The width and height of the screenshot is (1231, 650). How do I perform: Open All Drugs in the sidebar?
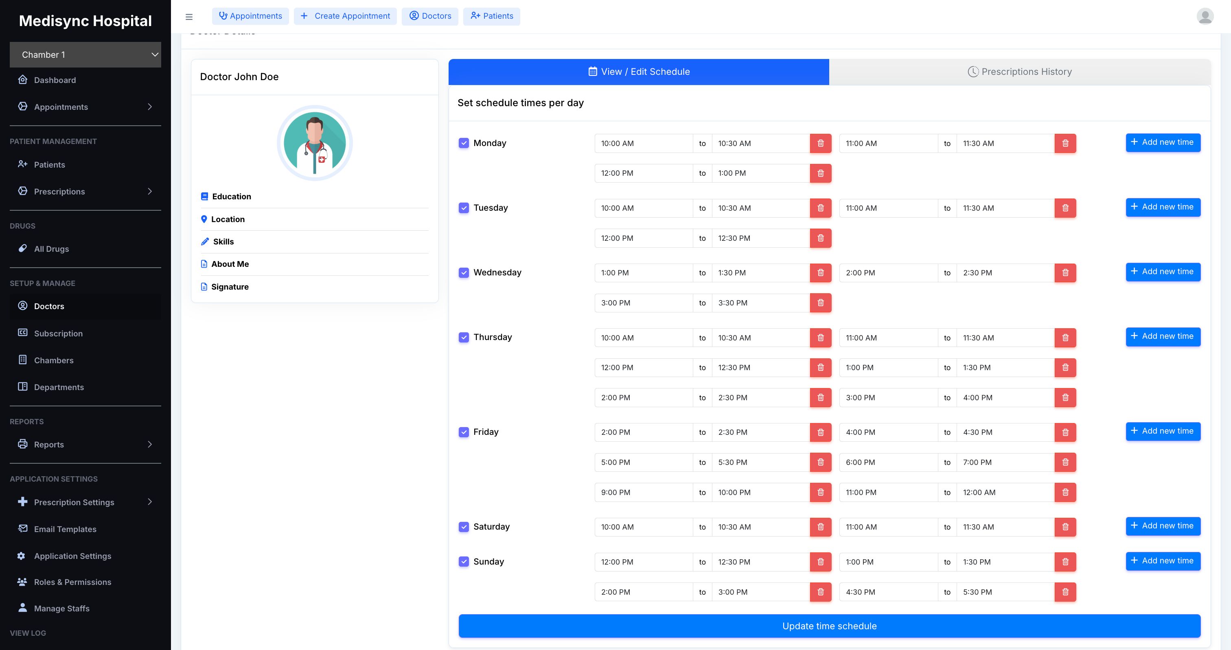(x=51, y=249)
